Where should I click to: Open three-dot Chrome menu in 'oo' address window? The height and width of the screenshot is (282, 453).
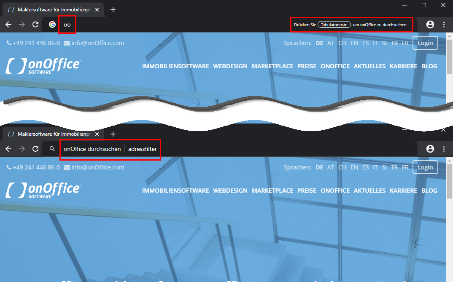point(444,24)
